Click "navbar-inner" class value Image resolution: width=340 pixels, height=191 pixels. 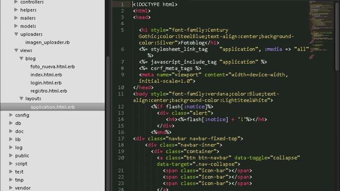click(x=198, y=145)
